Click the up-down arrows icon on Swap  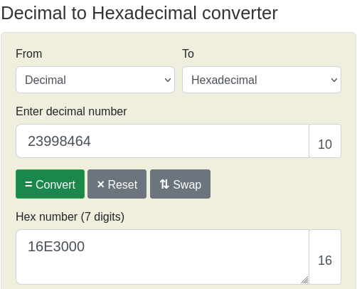click(164, 184)
